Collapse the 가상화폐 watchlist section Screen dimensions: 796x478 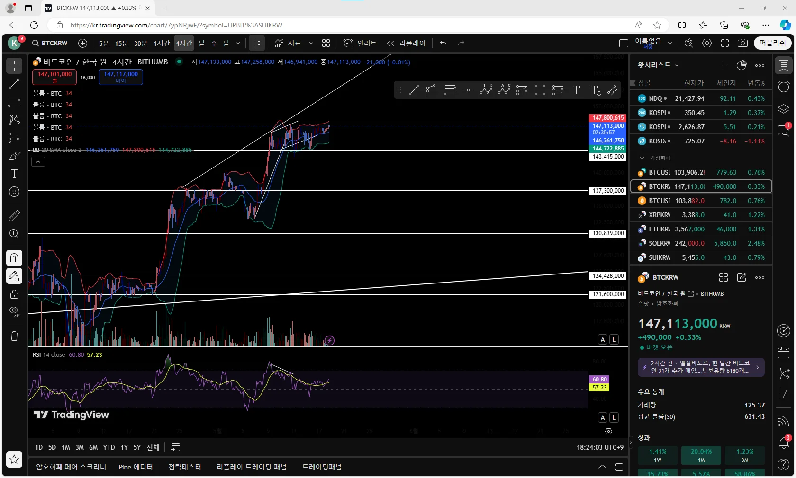pos(642,158)
